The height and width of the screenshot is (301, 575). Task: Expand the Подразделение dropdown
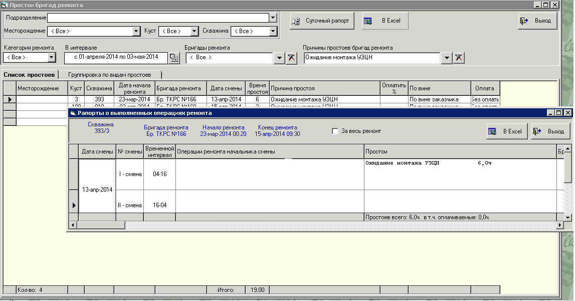pyautogui.click(x=273, y=18)
